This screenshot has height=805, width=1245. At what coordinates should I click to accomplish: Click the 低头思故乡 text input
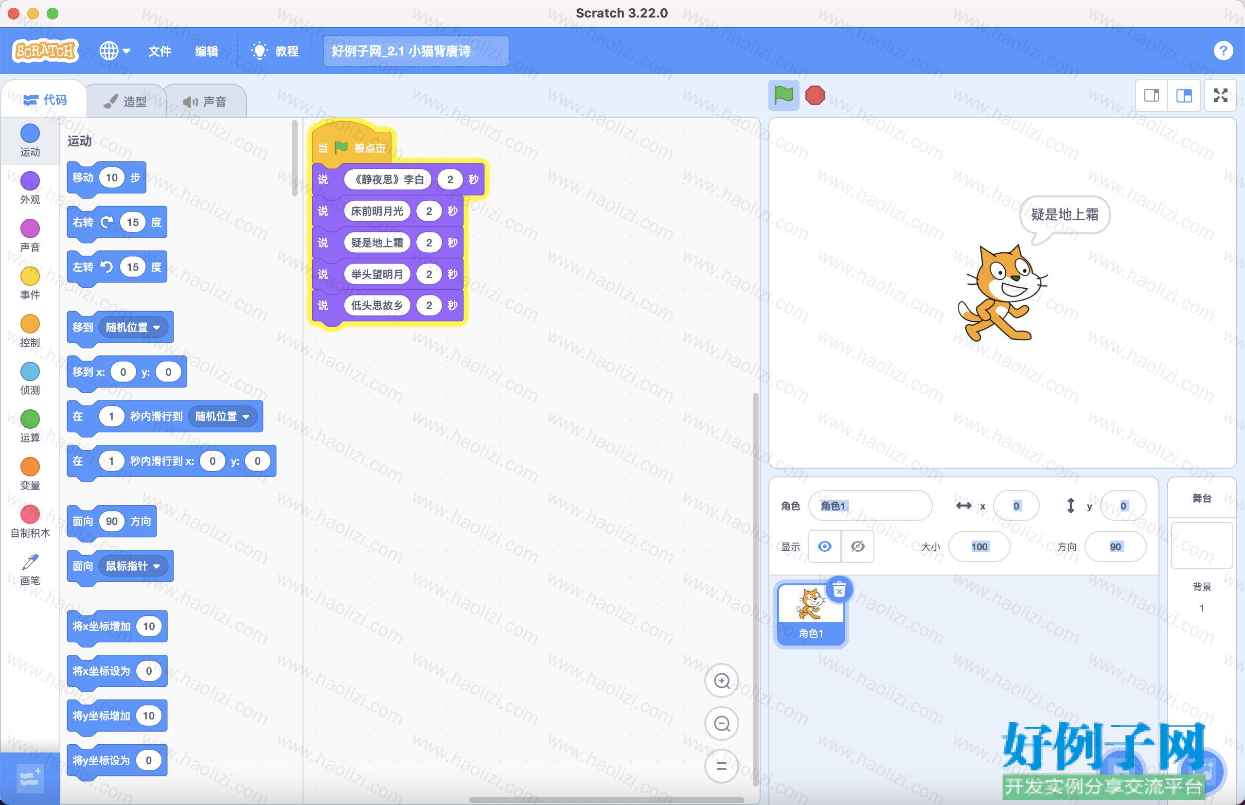pyautogui.click(x=377, y=305)
